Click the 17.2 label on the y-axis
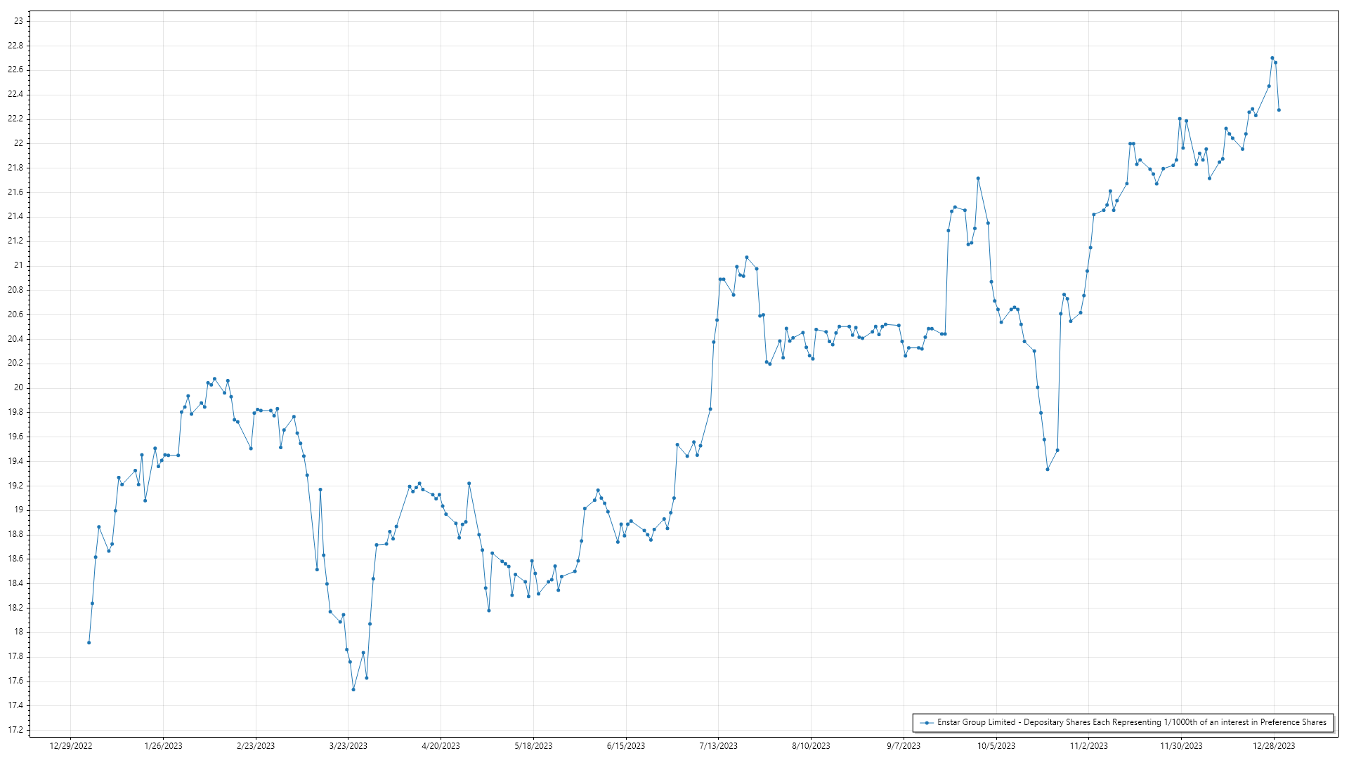1349x758 pixels. click(15, 730)
